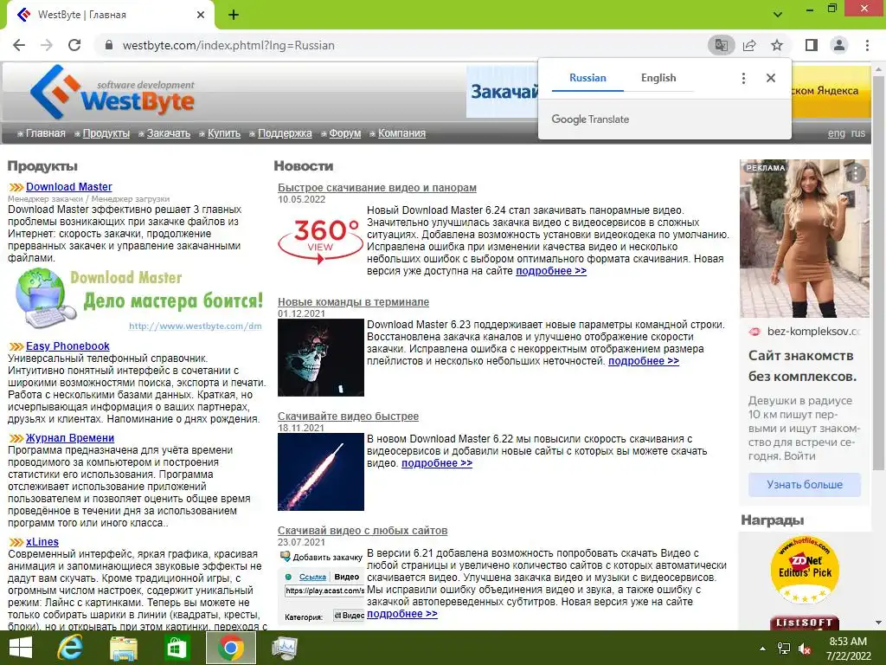Open the Download Master product link
The height and width of the screenshot is (665, 886).
click(x=69, y=187)
